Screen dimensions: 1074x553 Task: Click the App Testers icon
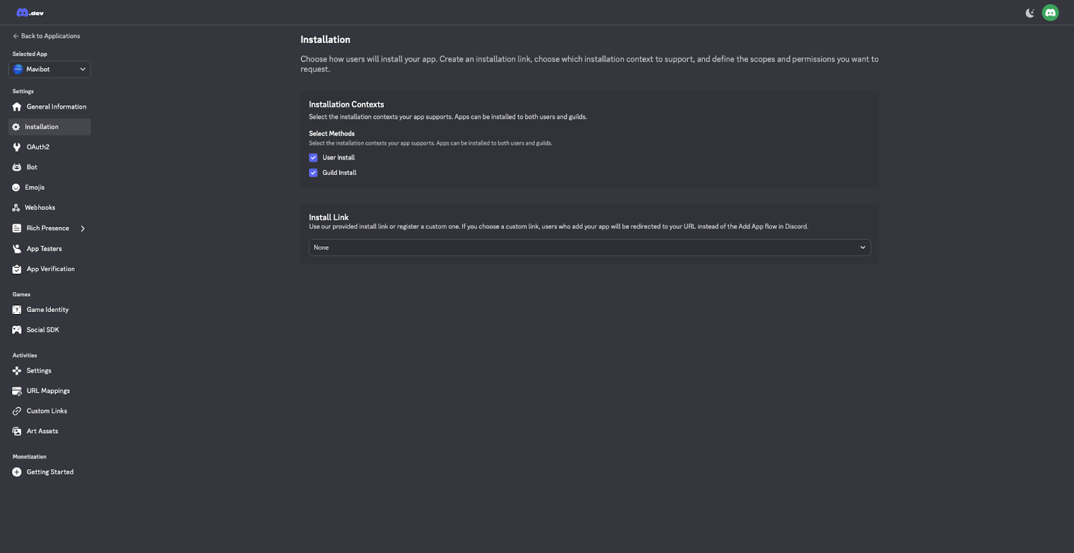[17, 249]
